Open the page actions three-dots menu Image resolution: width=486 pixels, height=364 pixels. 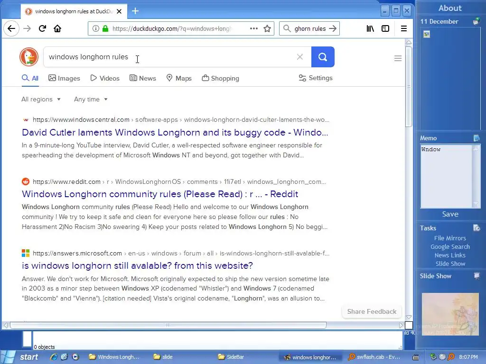tap(254, 28)
